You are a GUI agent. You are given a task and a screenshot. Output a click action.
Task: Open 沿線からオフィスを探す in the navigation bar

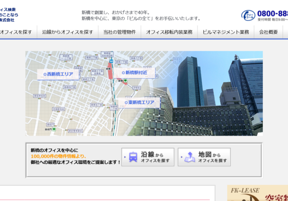coord(67,32)
